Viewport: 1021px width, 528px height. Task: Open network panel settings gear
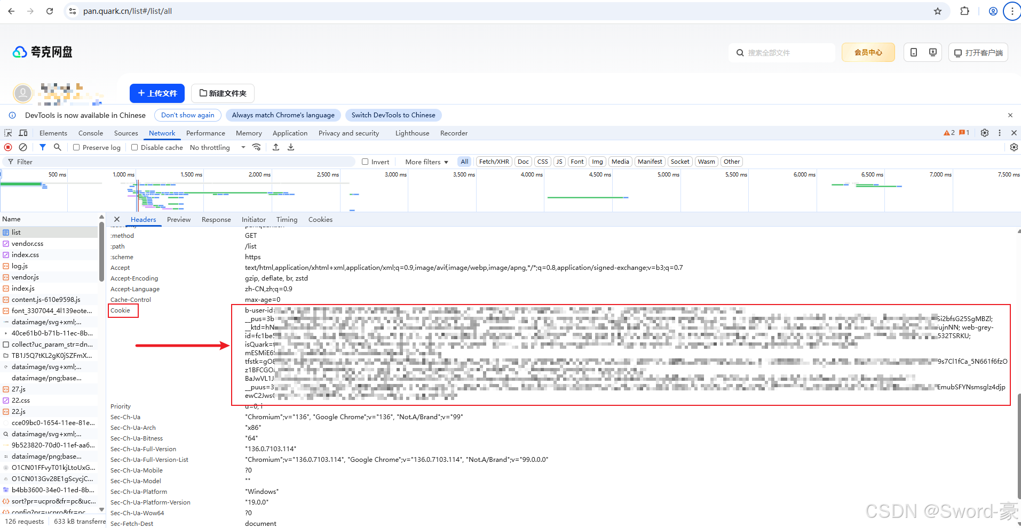click(x=1014, y=147)
